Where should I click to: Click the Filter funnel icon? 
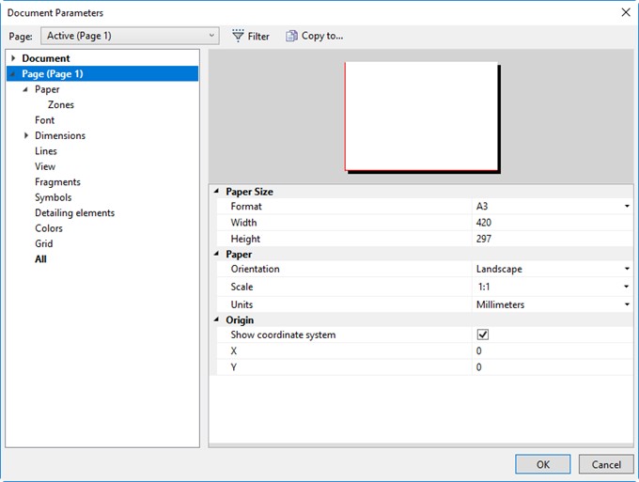[x=238, y=37]
